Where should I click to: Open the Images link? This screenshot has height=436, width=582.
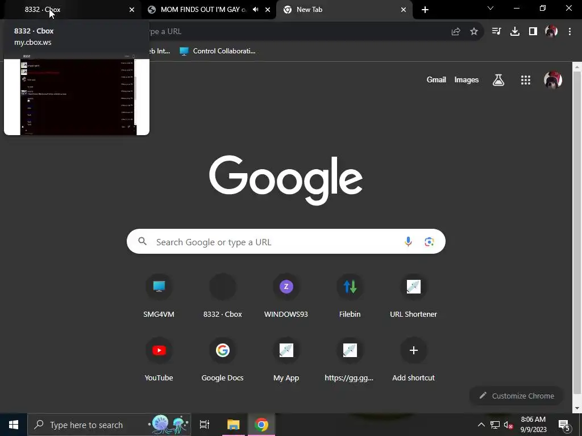pos(467,79)
